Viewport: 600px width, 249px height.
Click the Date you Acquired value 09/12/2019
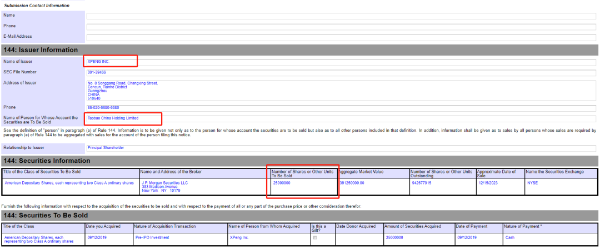pyautogui.click(x=96, y=237)
